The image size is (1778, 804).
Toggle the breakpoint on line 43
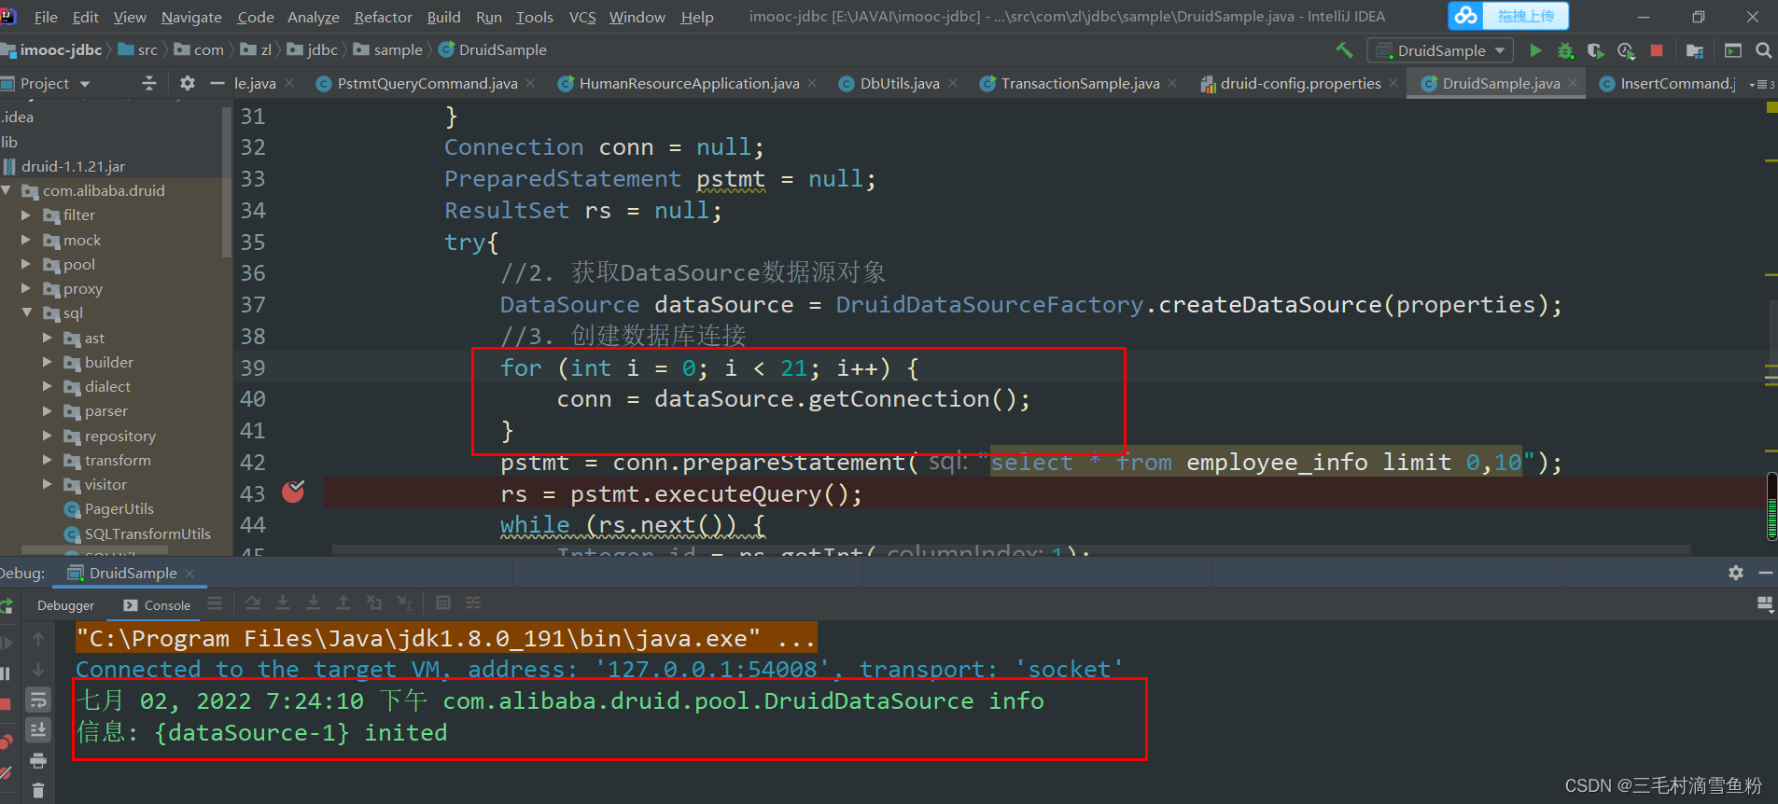pos(293,492)
